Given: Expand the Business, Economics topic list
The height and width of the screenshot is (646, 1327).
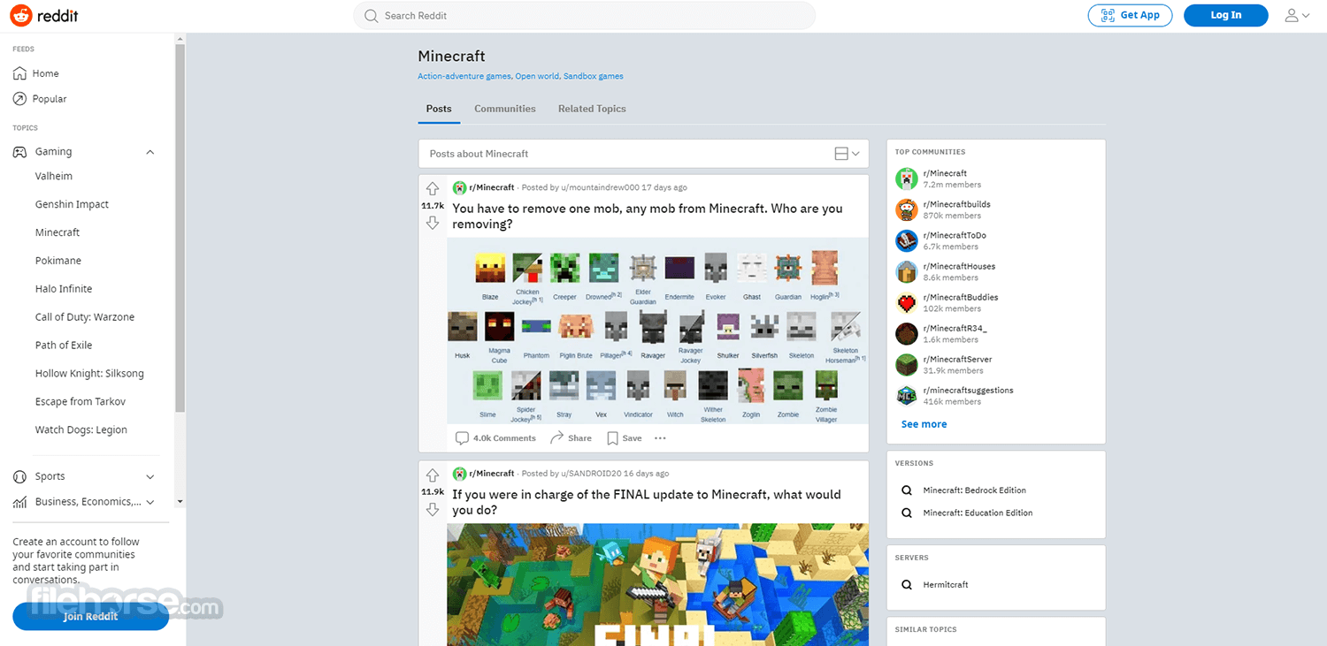Looking at the screenshot, I should pyautogui.click(x=150, y=502).
